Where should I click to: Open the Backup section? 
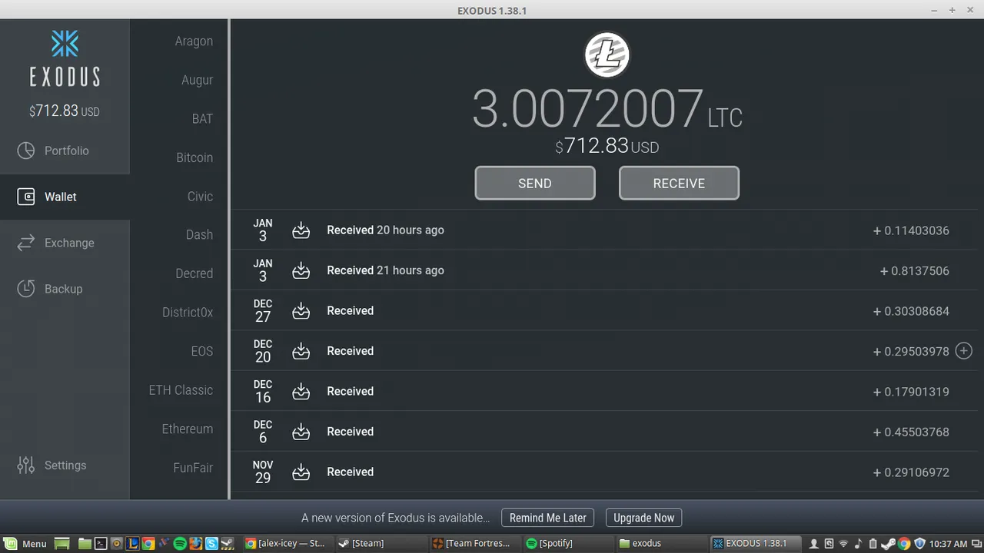pyautogui.click(x=65, y=289)
